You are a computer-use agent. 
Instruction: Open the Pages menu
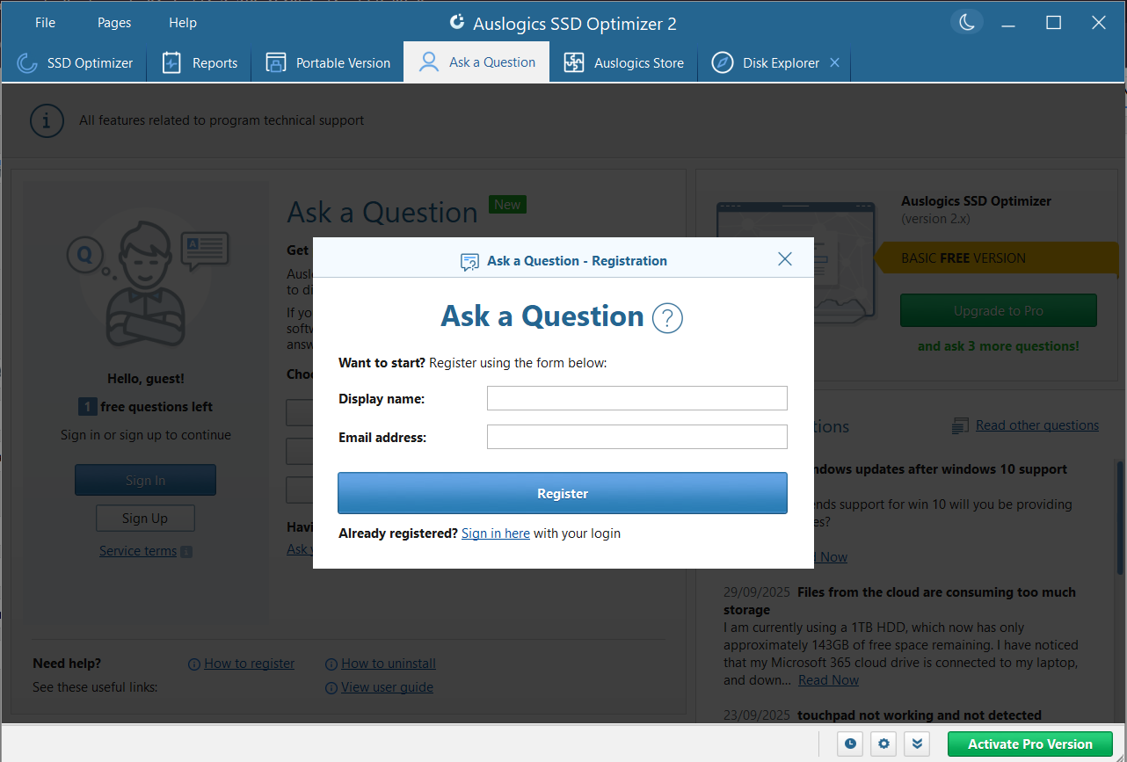114,23
